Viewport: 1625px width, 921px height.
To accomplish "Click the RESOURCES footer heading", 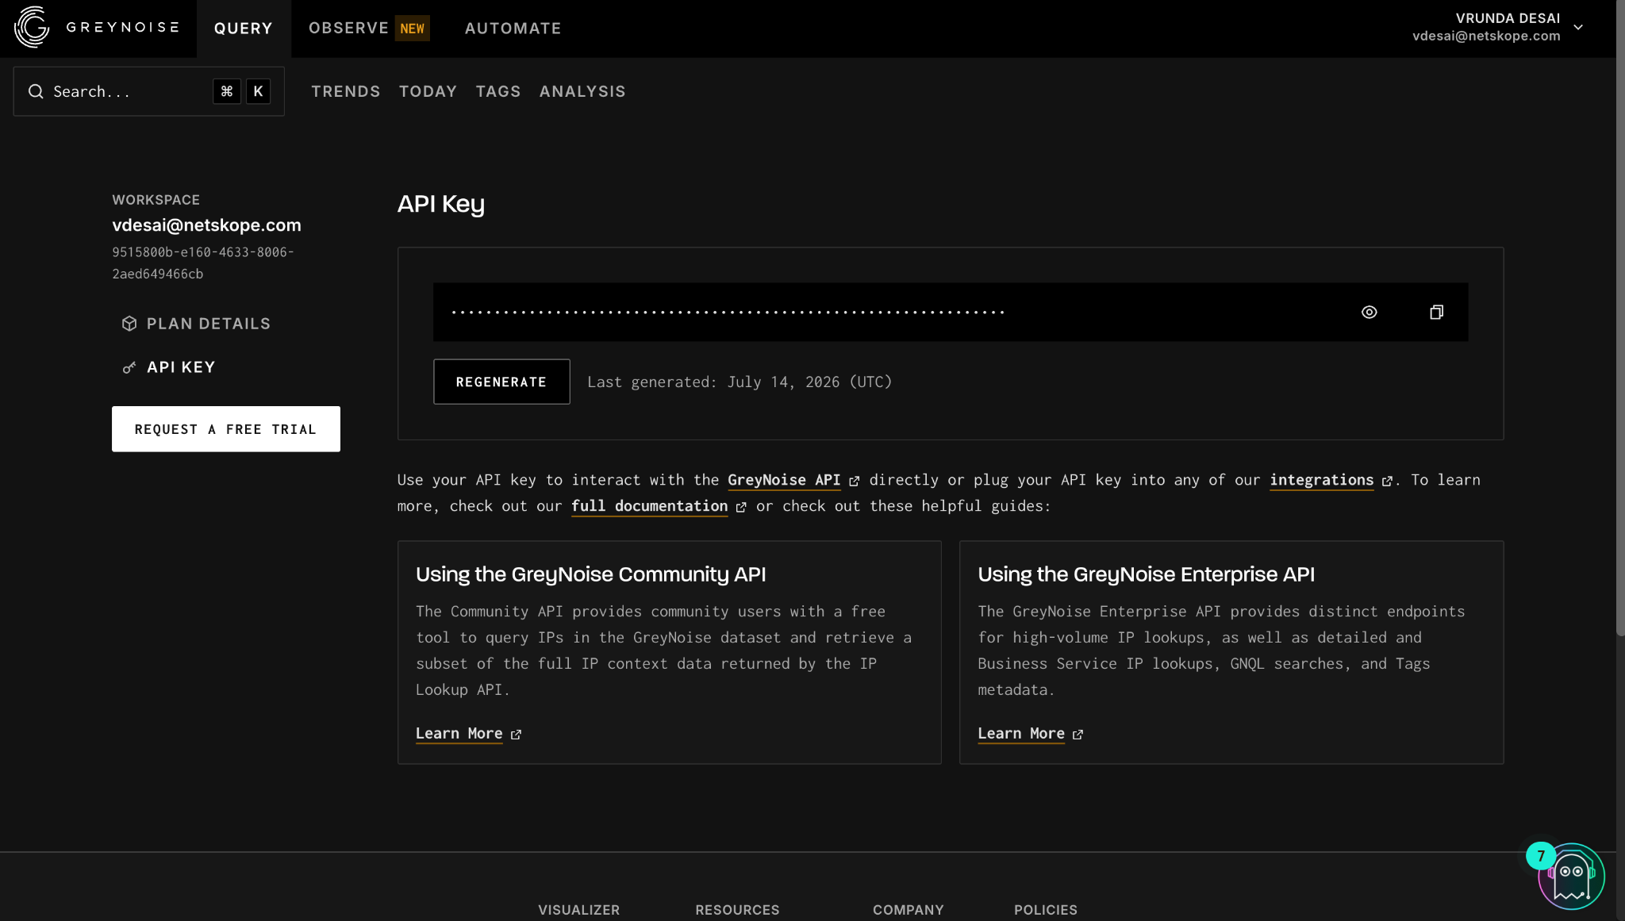I will click(738, 910).
